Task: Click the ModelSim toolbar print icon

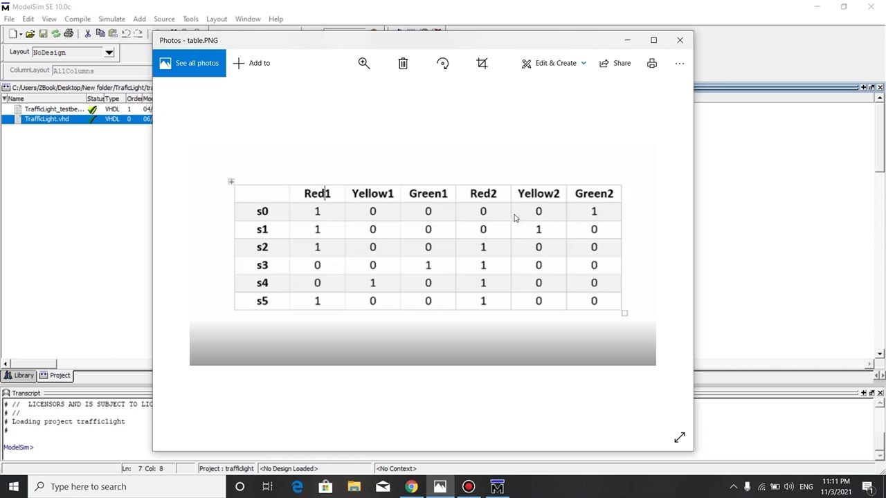Action: click(x=69, y=33)
